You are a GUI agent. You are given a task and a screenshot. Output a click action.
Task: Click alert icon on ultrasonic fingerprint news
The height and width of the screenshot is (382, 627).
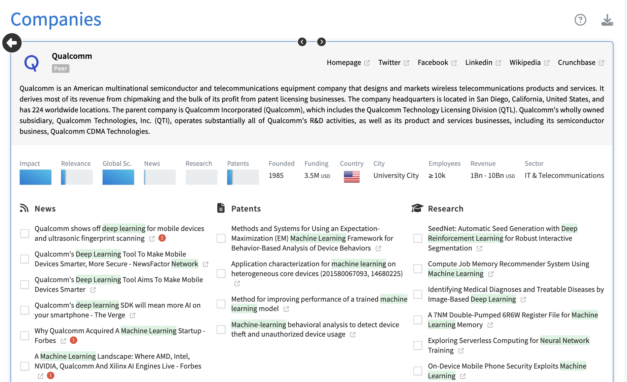coord(162,238)
